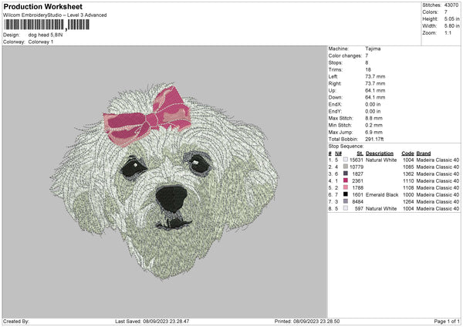Click the width value '5.80 in'
Viewport: 463px width, 327px height.
click(x=451, y=26)
